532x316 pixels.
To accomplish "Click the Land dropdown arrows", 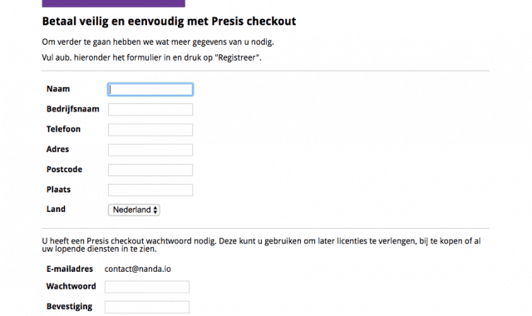I will (155, 210).
